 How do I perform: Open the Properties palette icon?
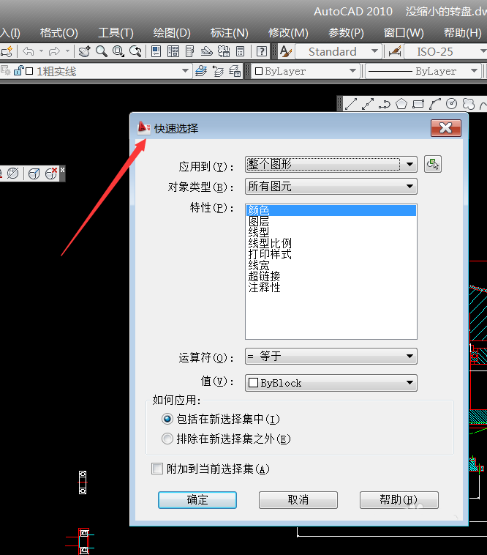[x=156, y=52]
